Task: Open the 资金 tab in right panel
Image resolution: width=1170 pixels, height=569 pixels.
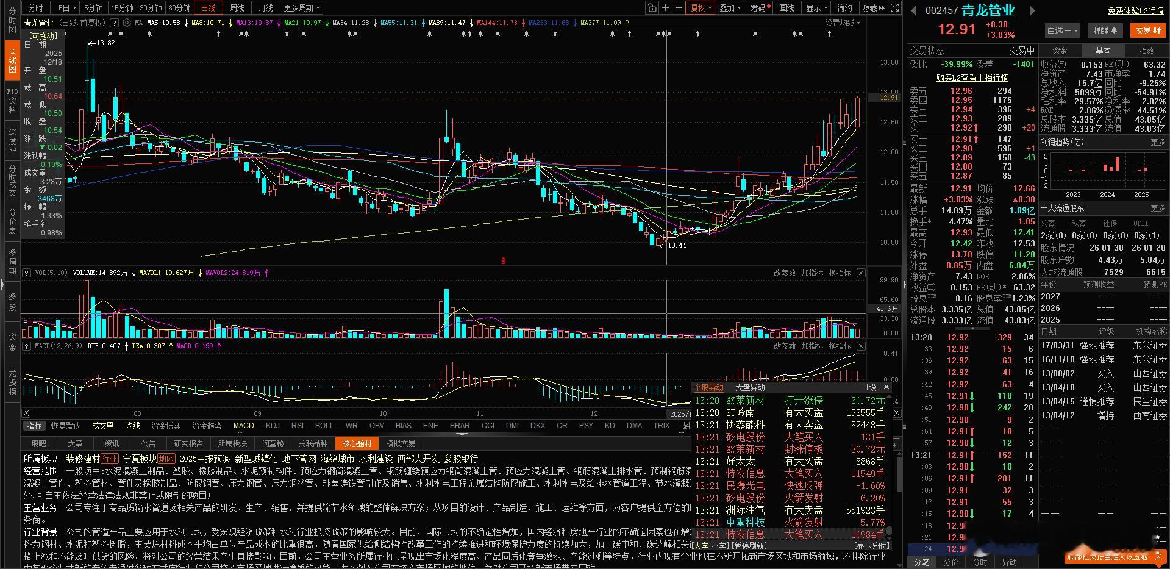Action: 1060,51
